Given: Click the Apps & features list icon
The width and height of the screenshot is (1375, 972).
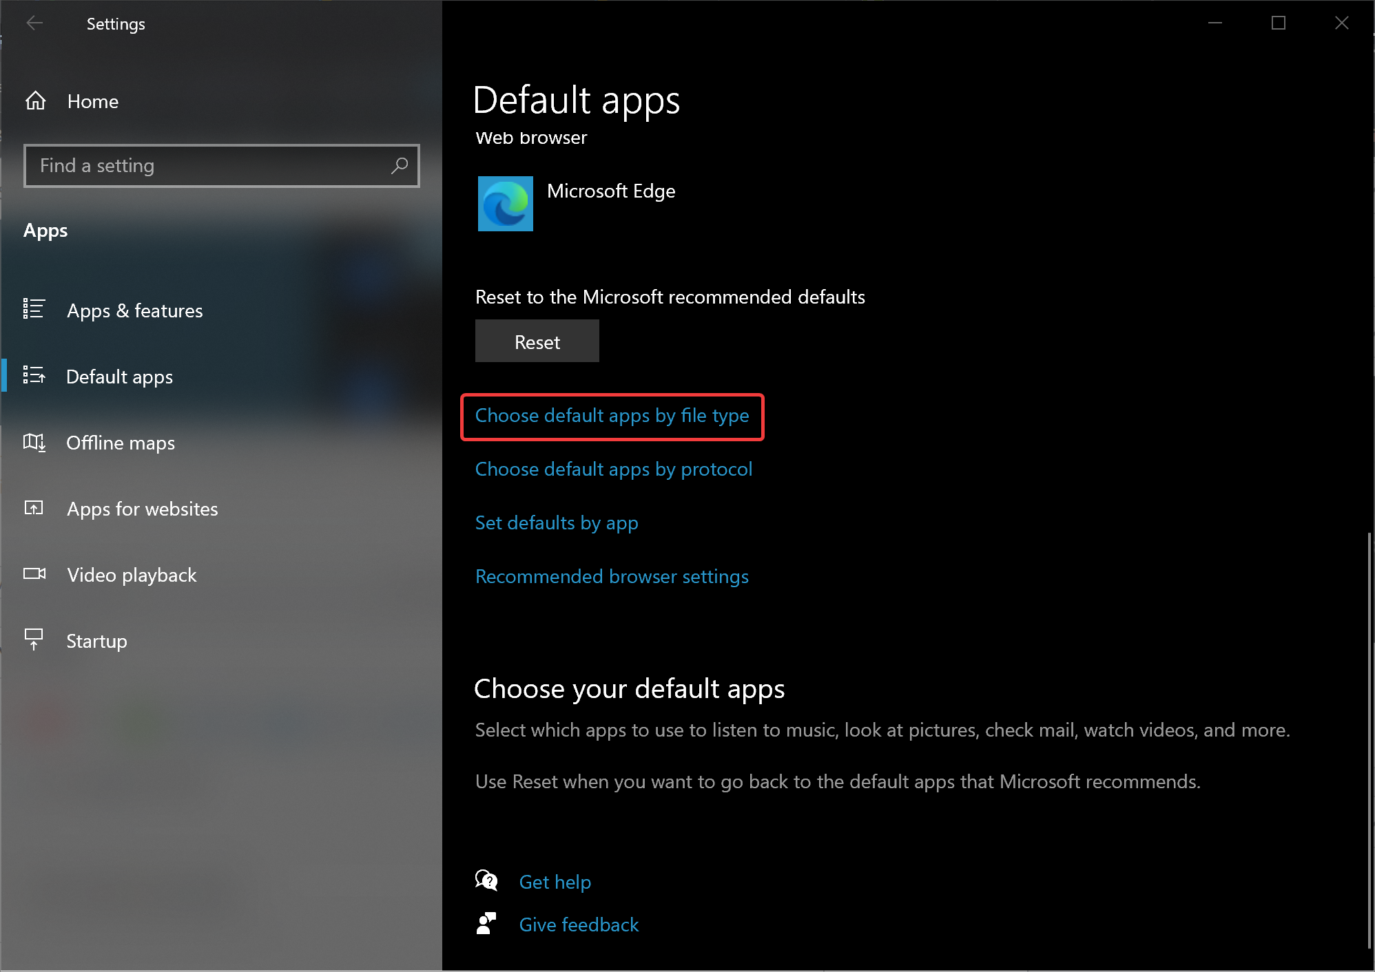Looking at the screenshot, I should (x=34, y=309).
